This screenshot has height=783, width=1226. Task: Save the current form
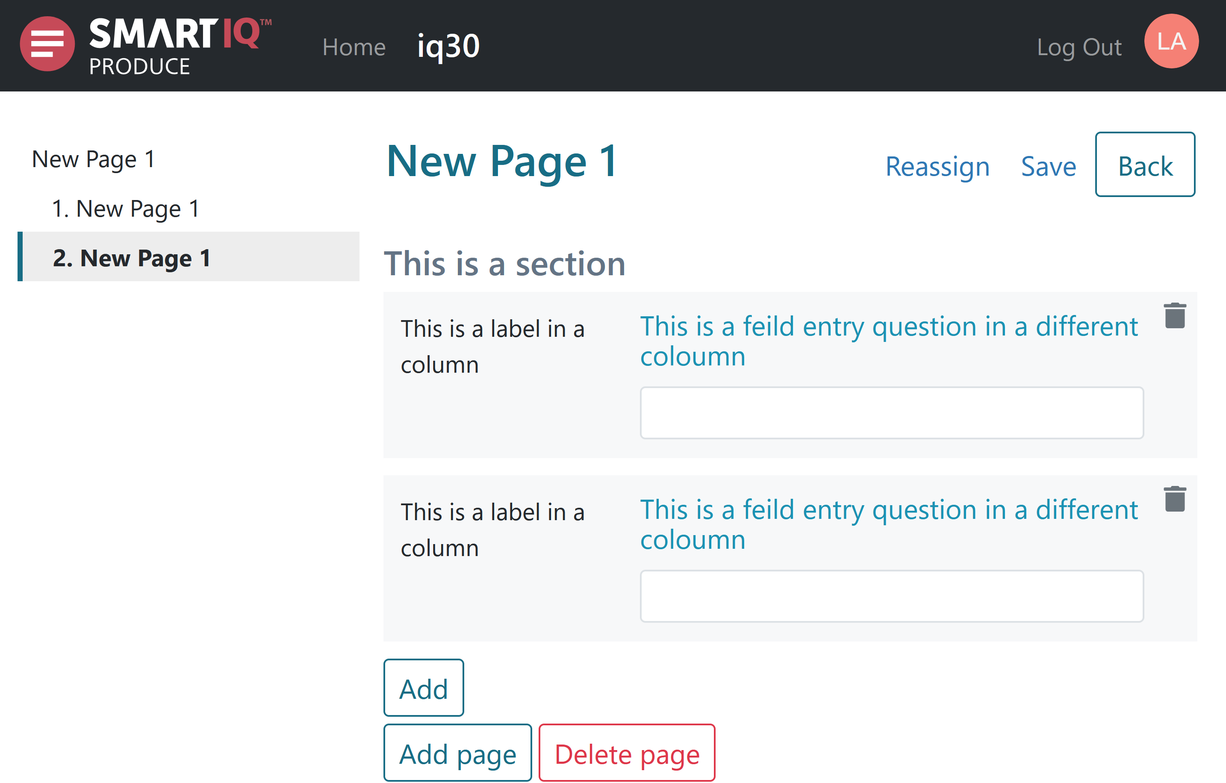1048,167
